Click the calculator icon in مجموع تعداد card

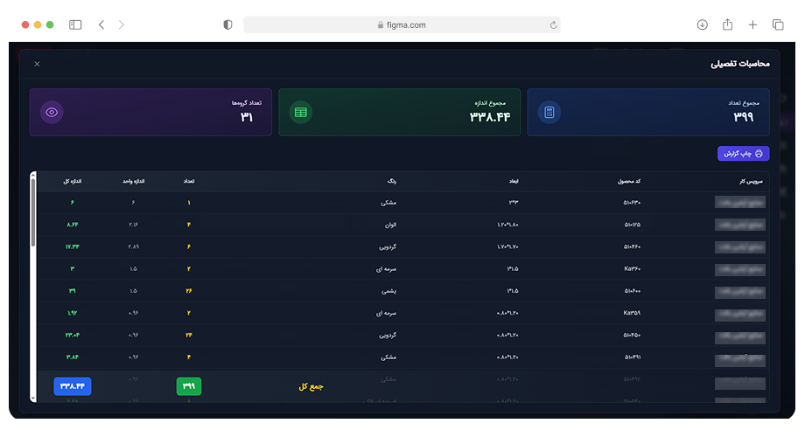point(549,112)
